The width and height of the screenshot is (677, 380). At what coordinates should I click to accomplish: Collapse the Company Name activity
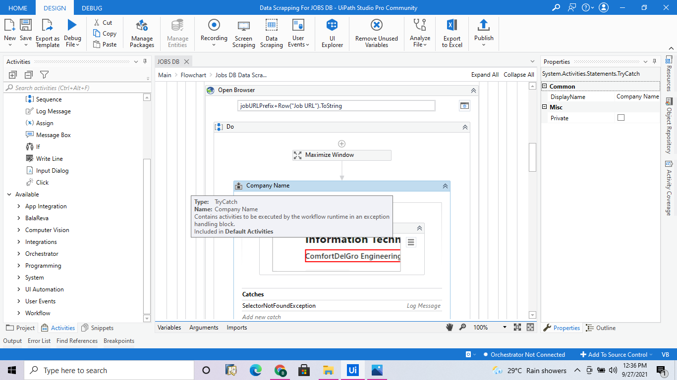click(x=445, y=186)
